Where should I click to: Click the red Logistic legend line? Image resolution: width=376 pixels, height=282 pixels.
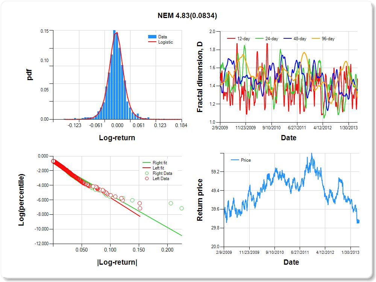[x=152, y=42]
